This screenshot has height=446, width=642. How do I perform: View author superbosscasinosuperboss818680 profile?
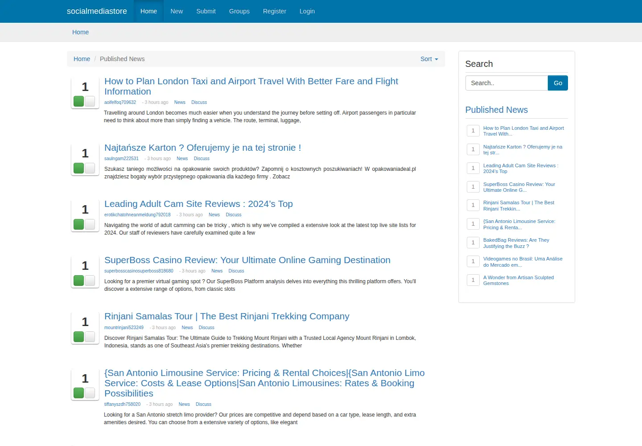tap(139, 271)
